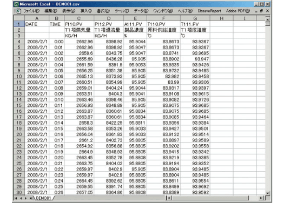284x203 pixels.
Task: Open the Adobe PDF(B) menu
Action: pos(238,11)
